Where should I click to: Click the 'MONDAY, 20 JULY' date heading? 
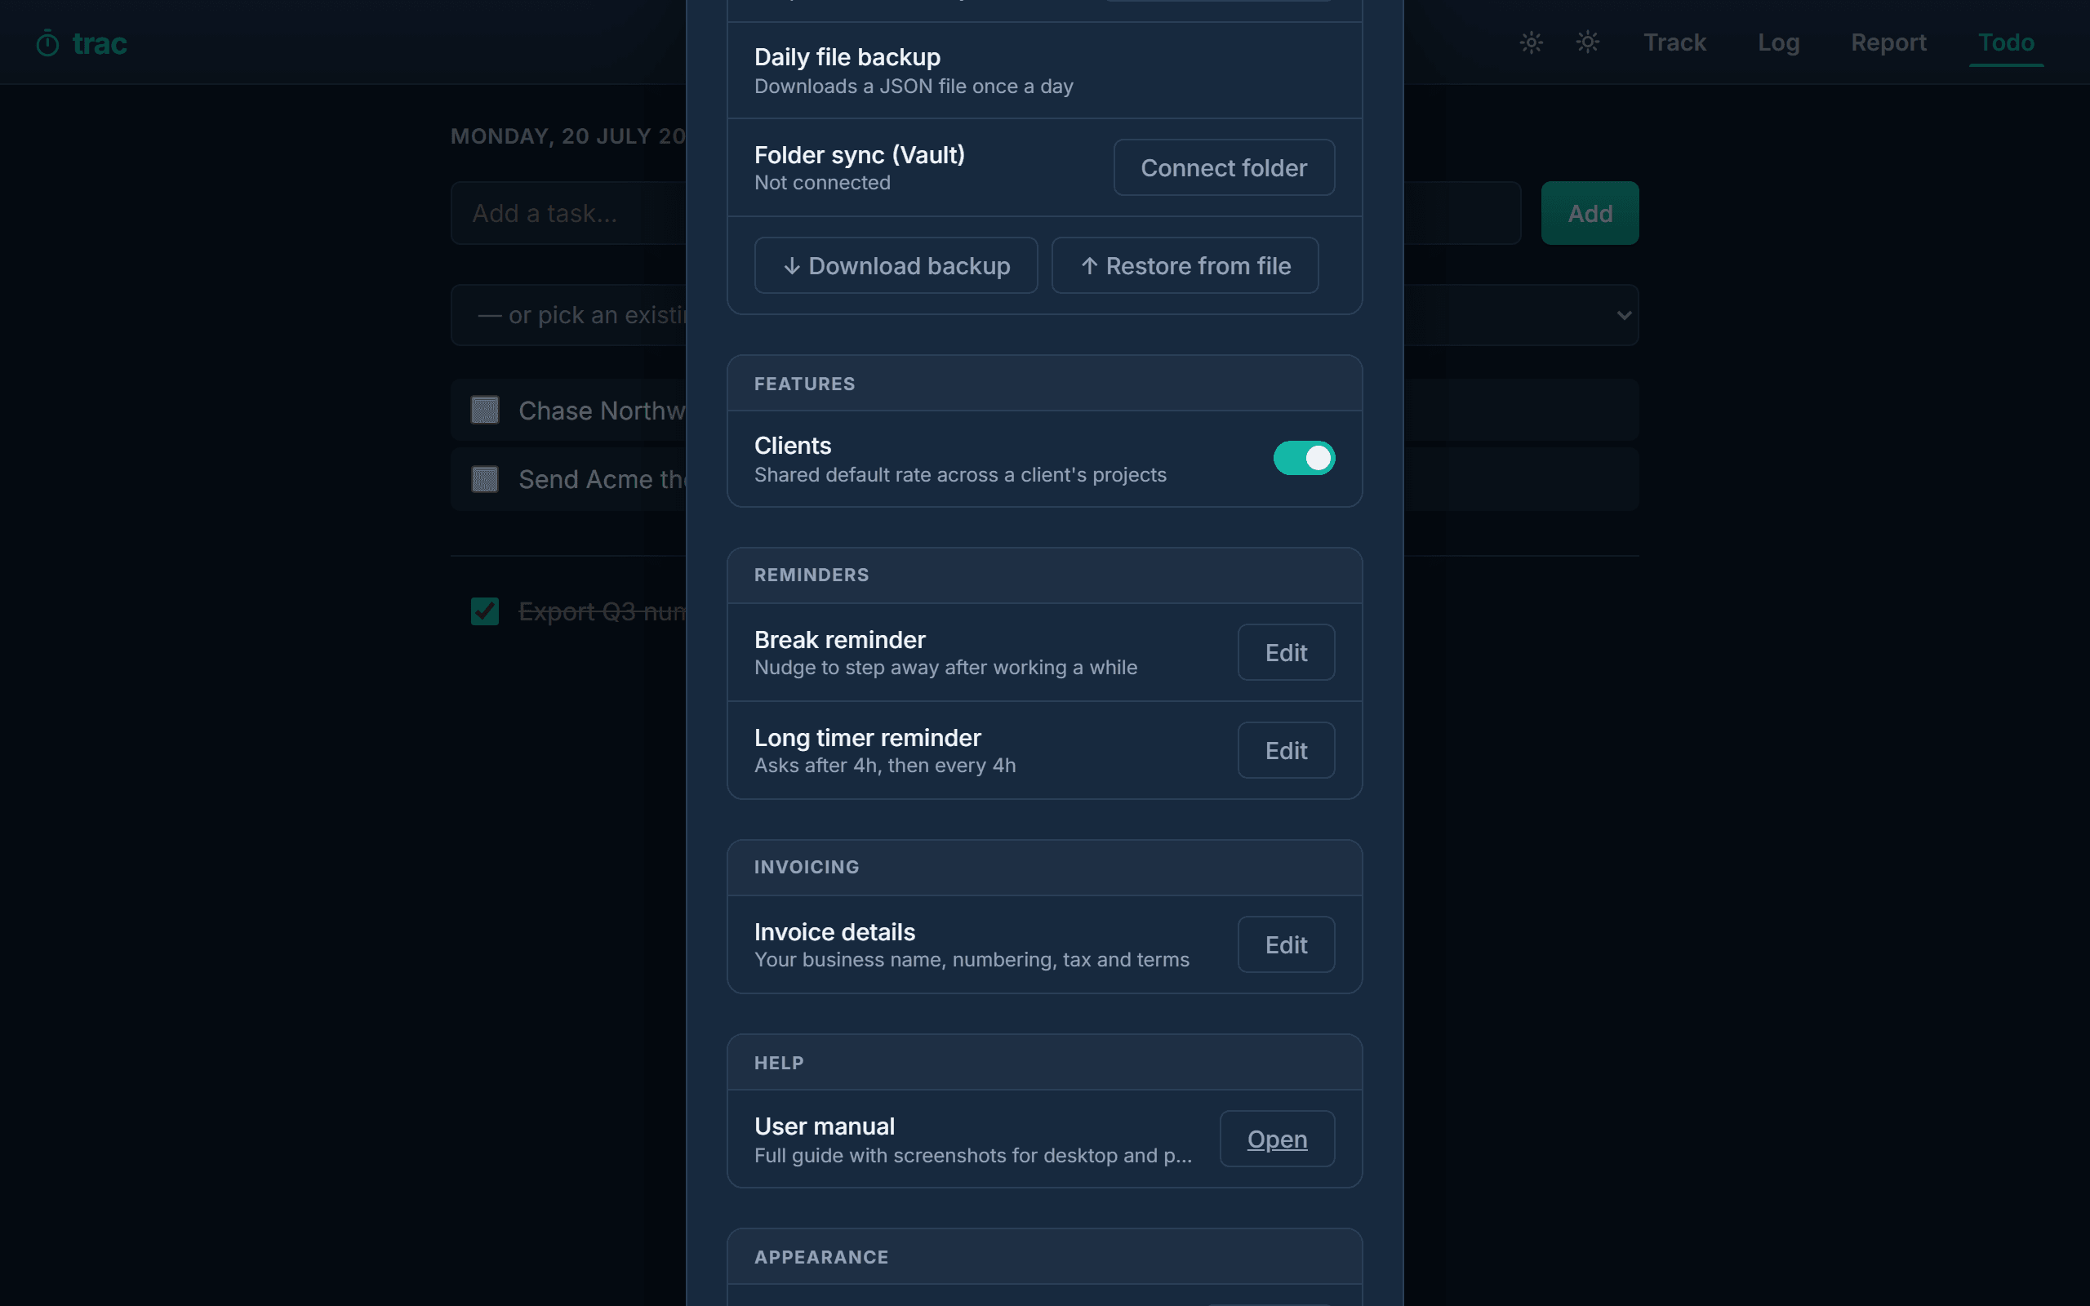(x=568, y=136)
